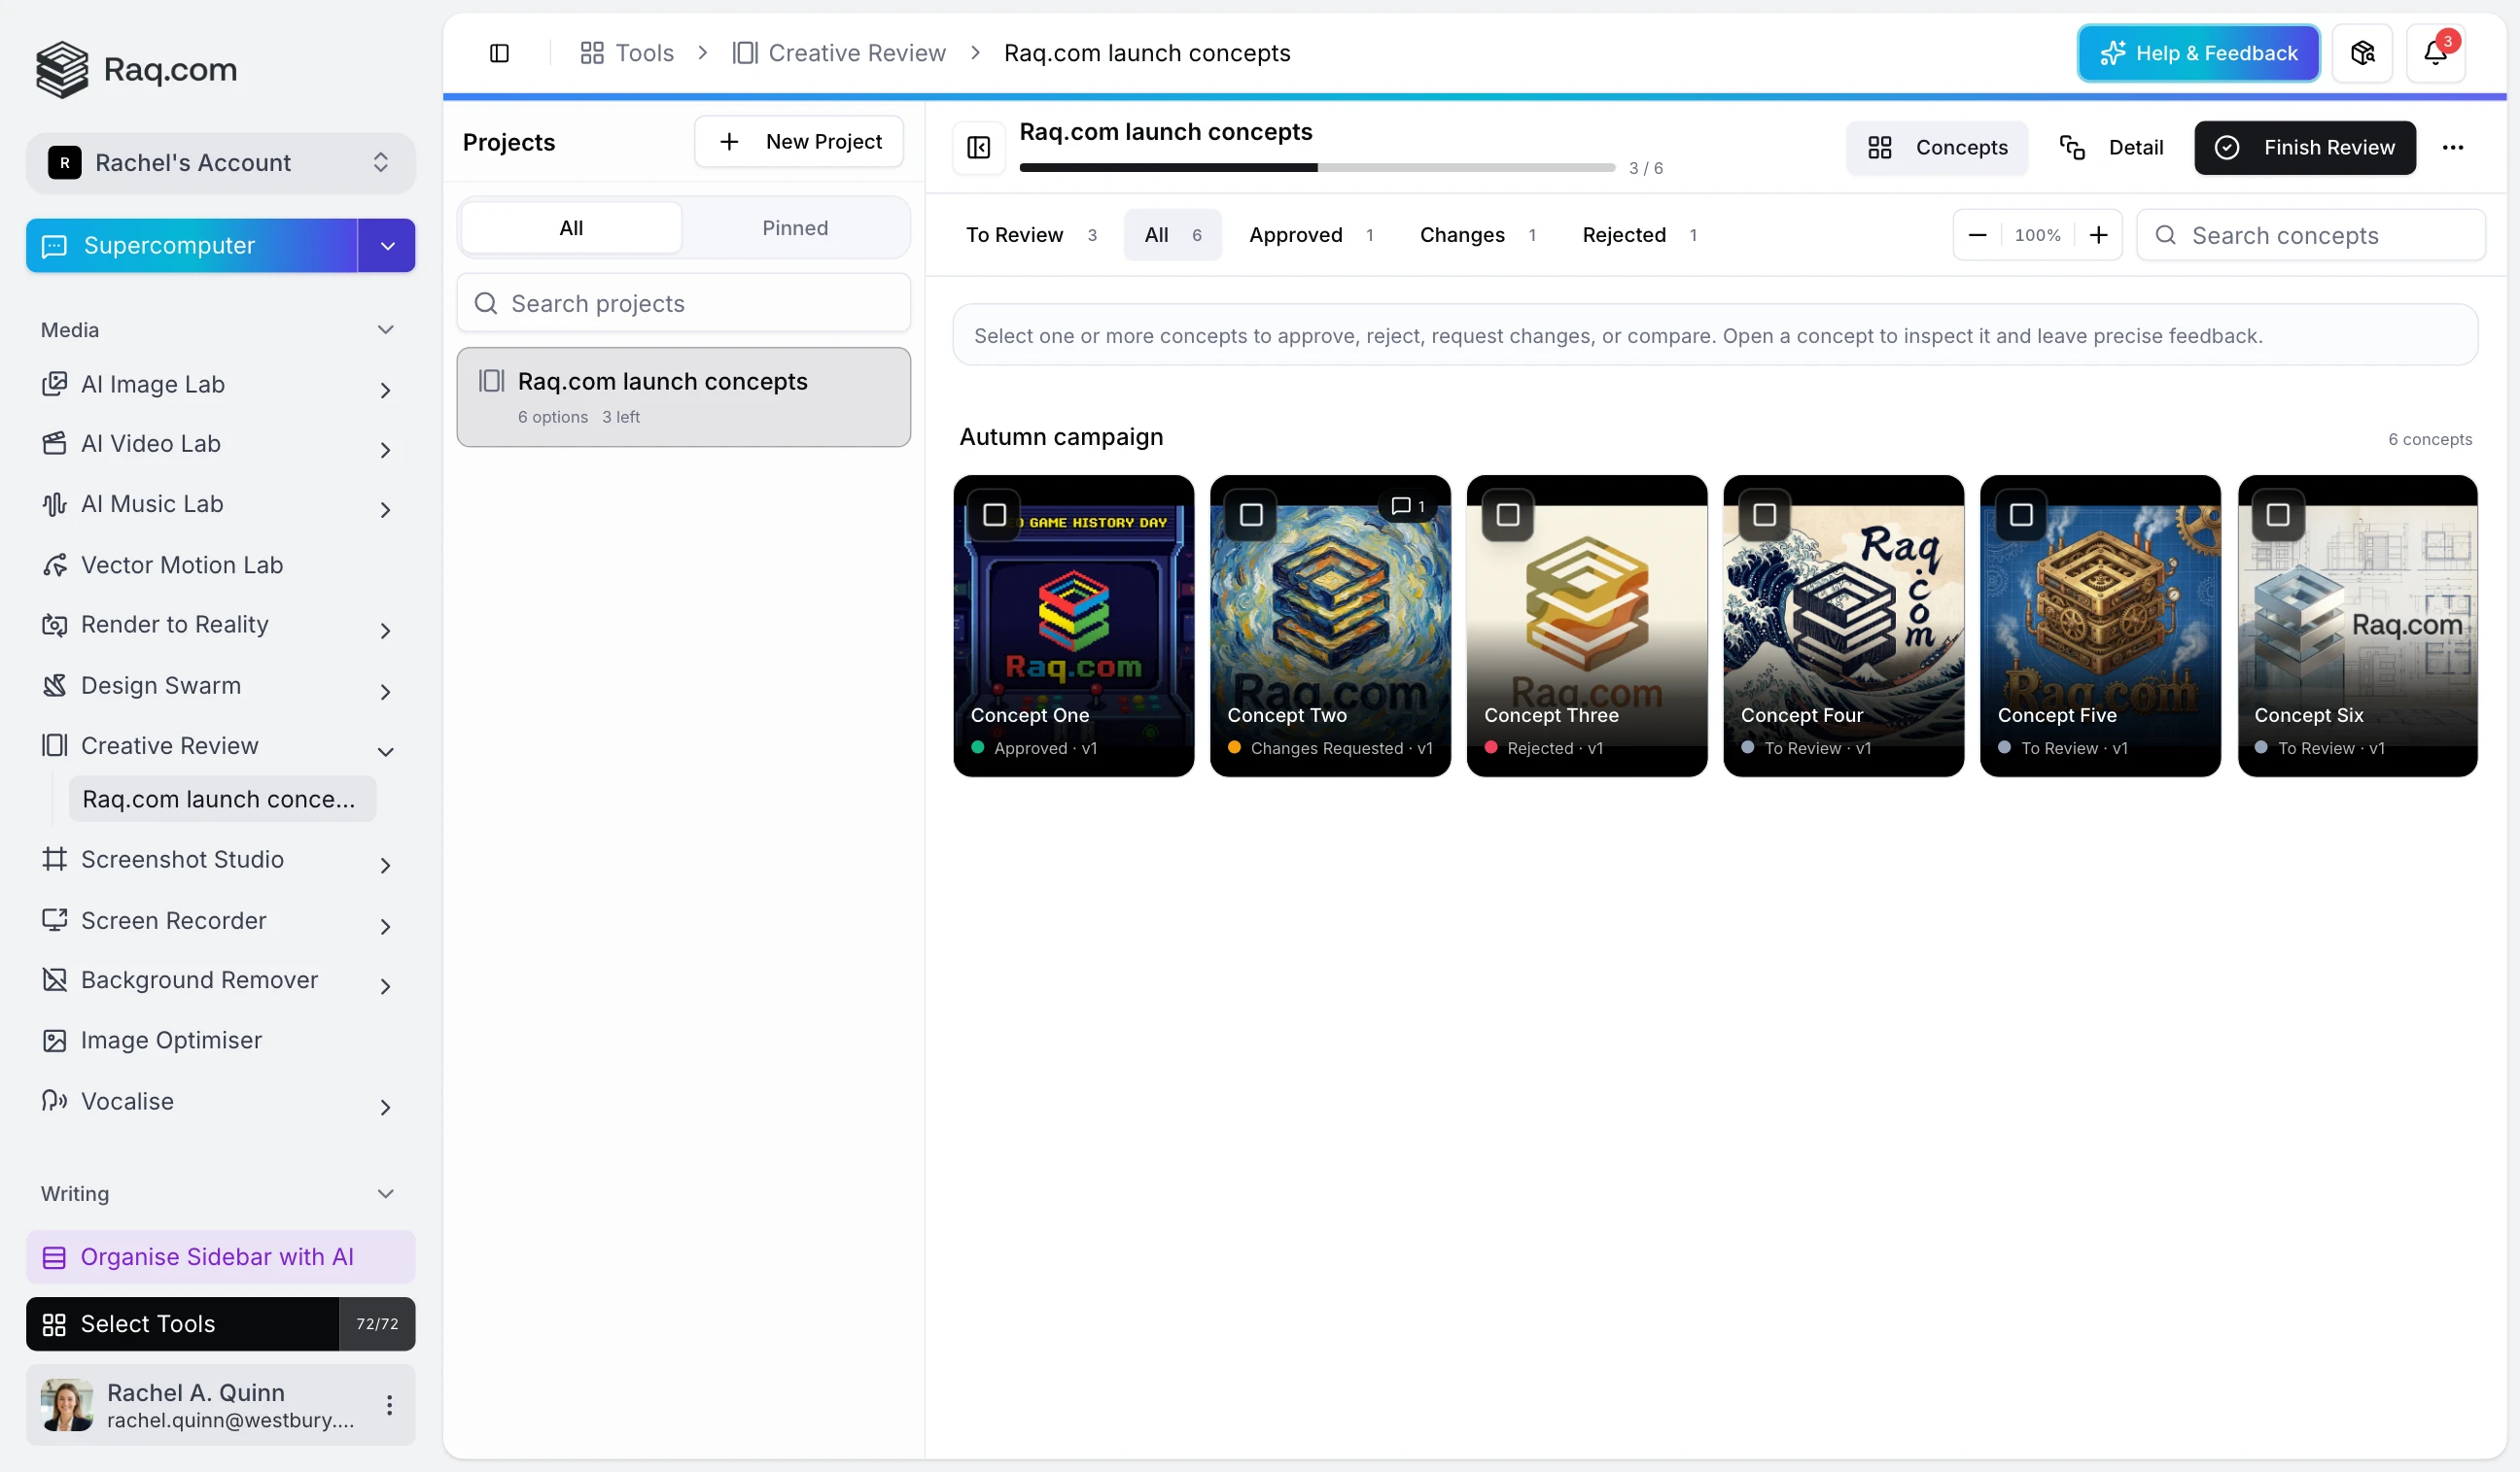The height and width of the screenshot is (1472, 2520).
Task: Open Help & Feedback
Action: point(2198,53)
